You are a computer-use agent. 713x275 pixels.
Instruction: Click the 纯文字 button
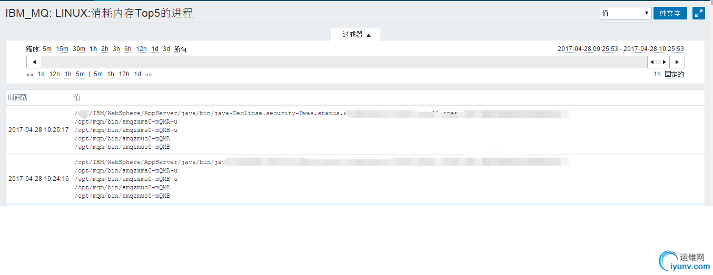670,14
